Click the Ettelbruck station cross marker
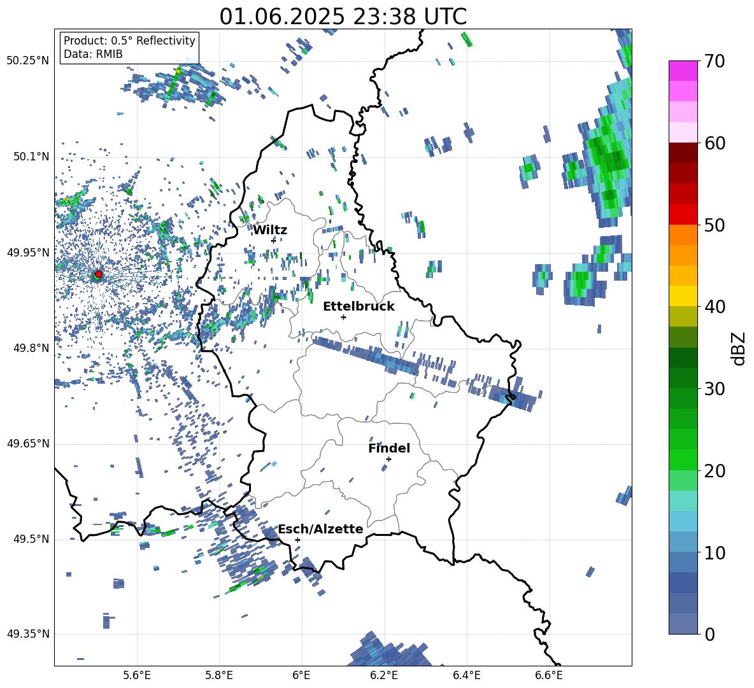 tap(343, 317)
